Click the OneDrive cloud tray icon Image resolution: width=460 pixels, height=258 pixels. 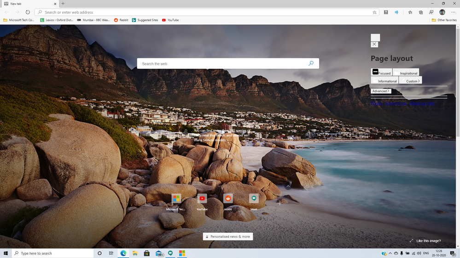(x=396, y=253)
